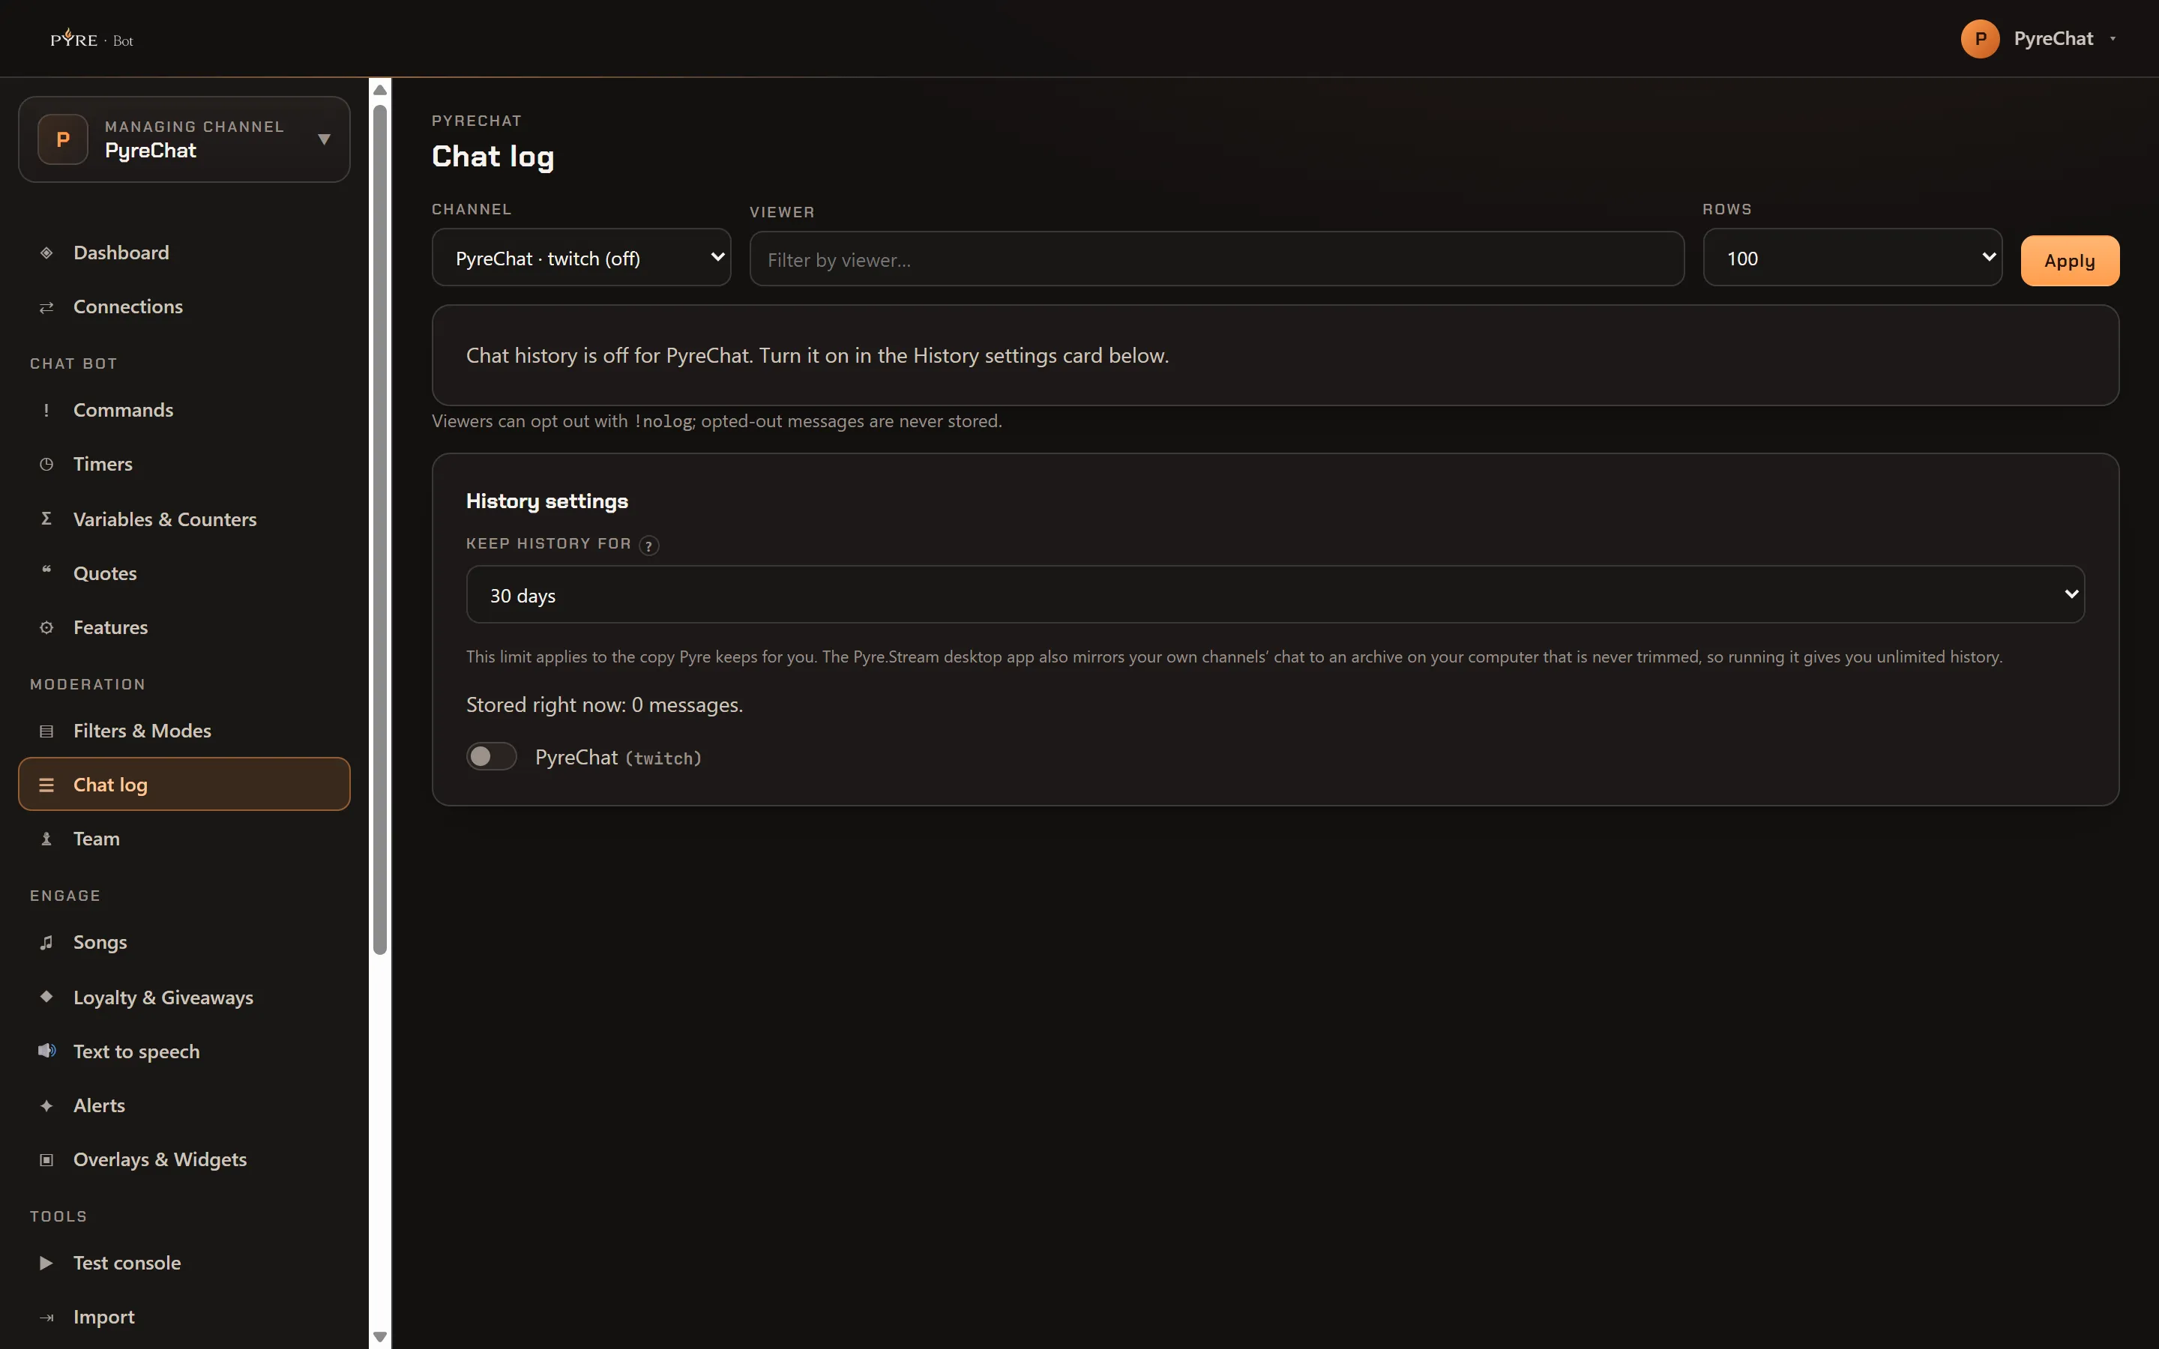The width and height of the screenshot is (2159, 1349).
Task: Click the sidebar scrollbar thumb
Action: pos(380,530)
